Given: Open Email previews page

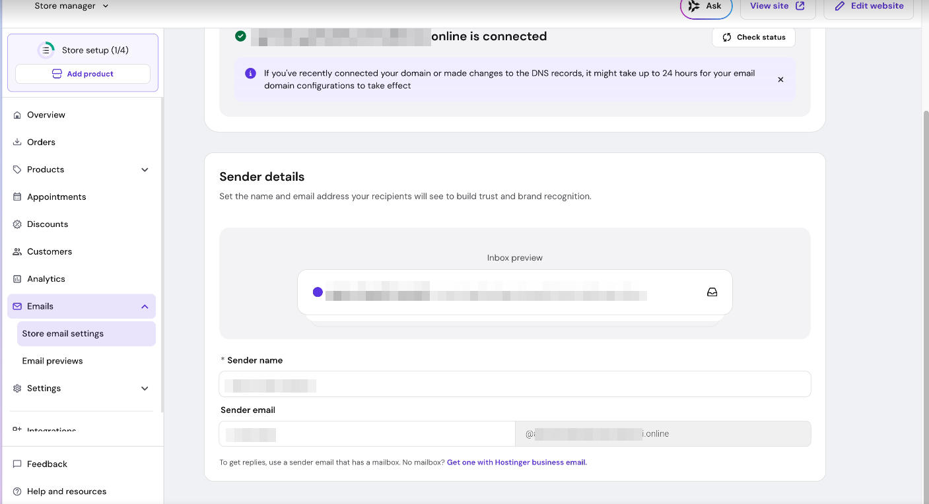Looking at the screenshot, I should click(x=52, y=361).
